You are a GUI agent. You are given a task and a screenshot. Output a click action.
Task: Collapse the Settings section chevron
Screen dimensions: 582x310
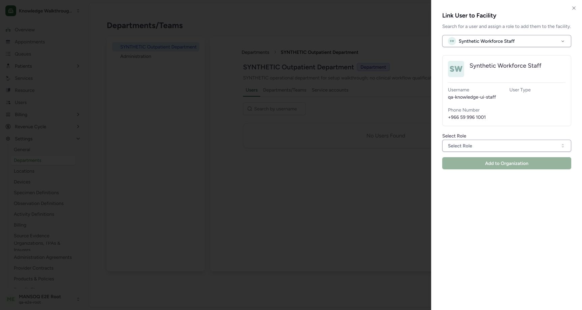point(78,139)
